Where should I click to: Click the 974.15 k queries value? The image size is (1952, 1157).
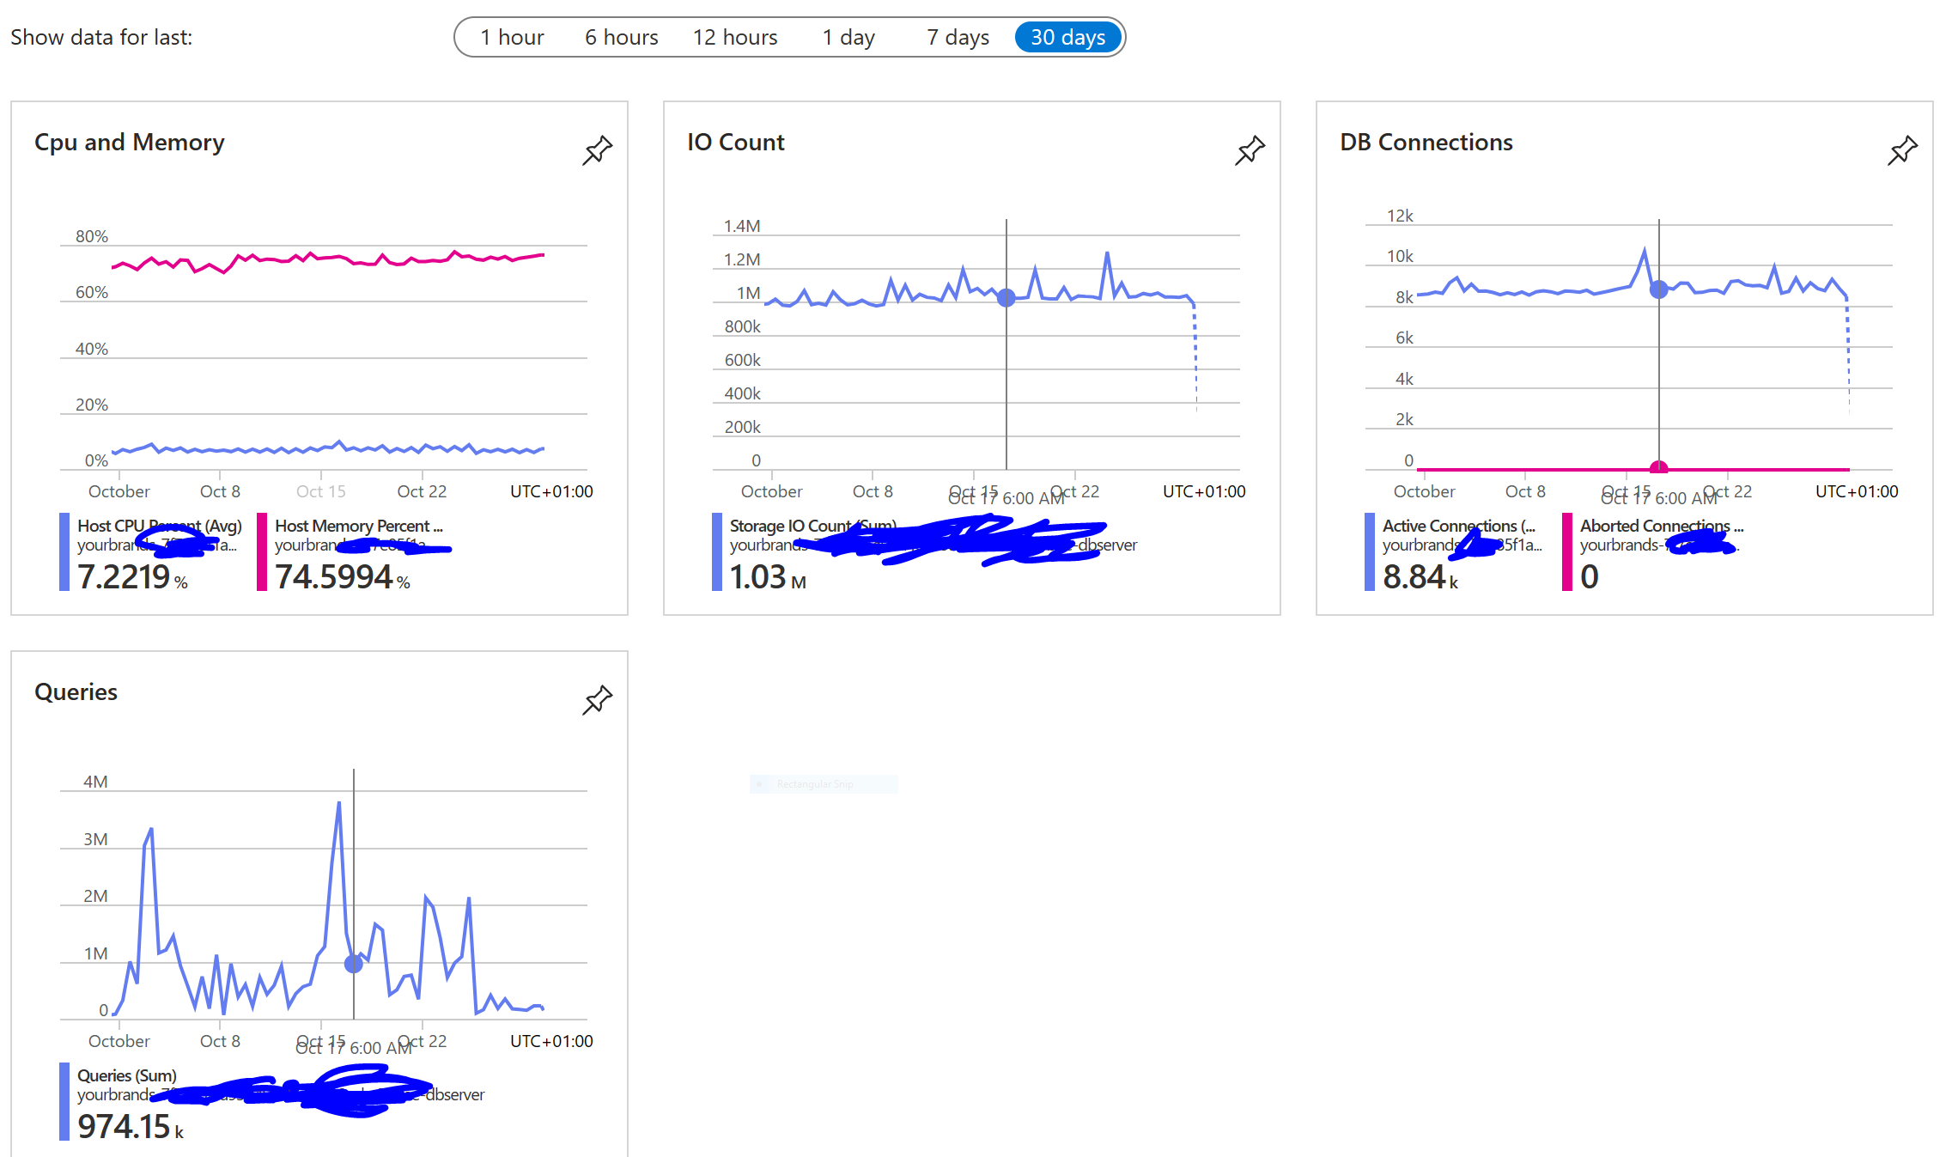pos(131,1126)
